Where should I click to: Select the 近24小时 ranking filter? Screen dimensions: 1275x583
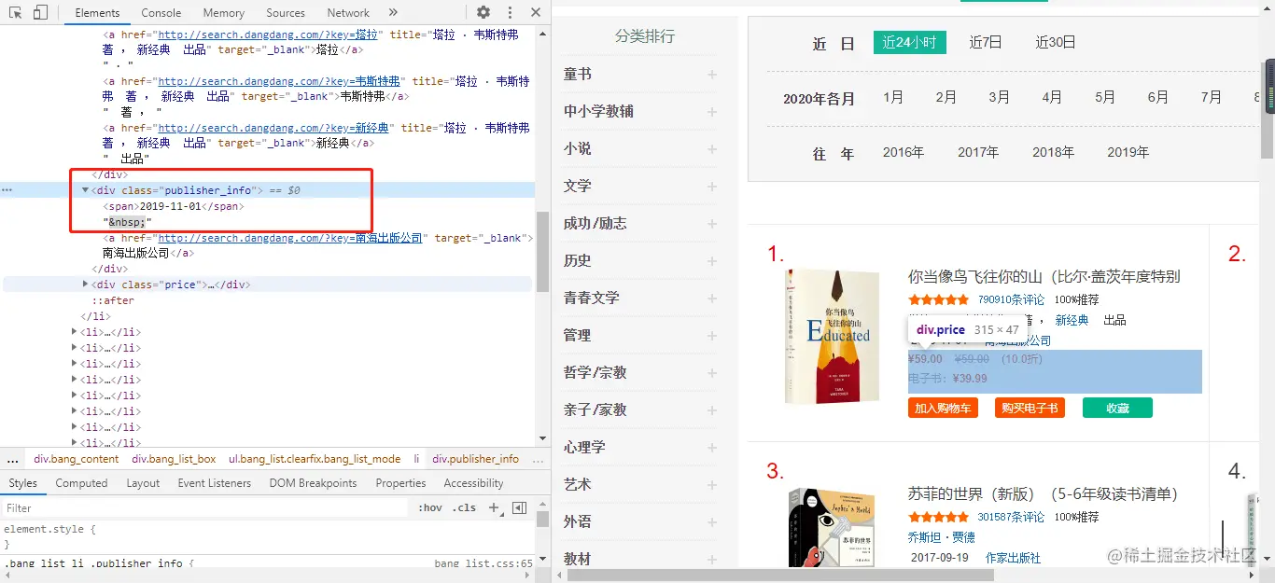coord(910,42)
